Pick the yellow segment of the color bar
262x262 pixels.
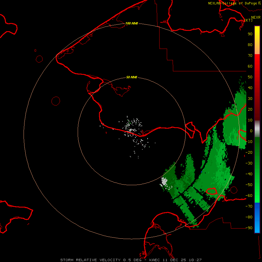[257, 40]
